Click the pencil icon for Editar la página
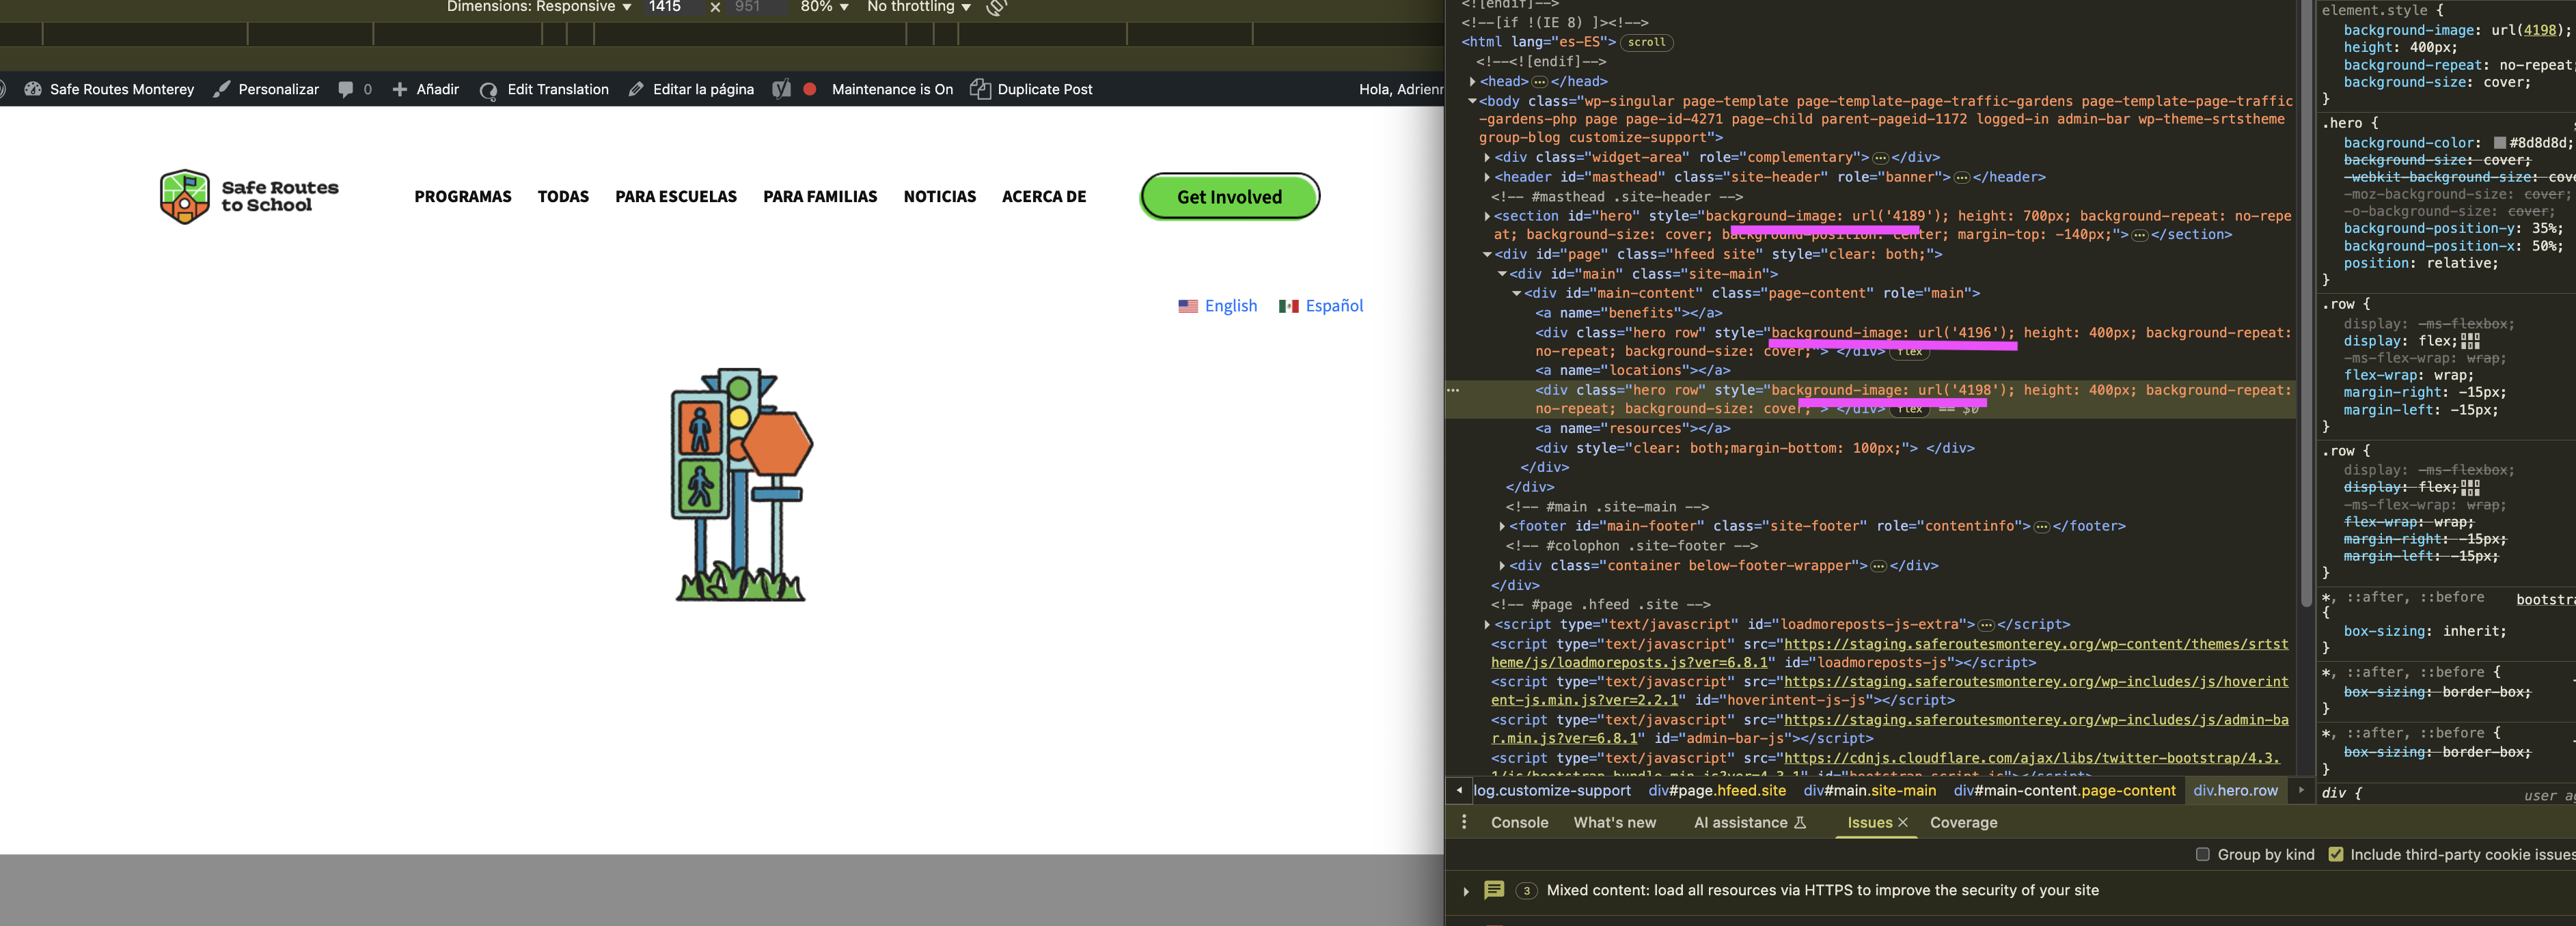The width and height of the screenshot is (2576, 926). click(636, 89)
